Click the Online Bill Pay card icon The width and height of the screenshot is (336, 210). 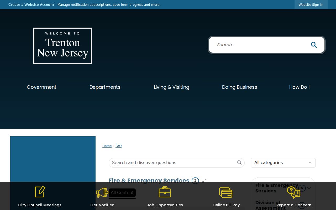click(x=226, y=192)
